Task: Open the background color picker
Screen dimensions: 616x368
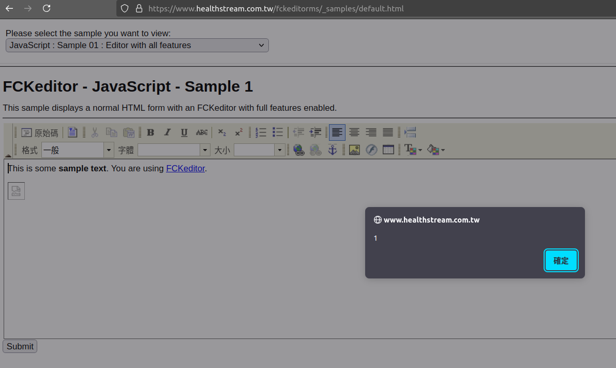Action: pos(435,150)
